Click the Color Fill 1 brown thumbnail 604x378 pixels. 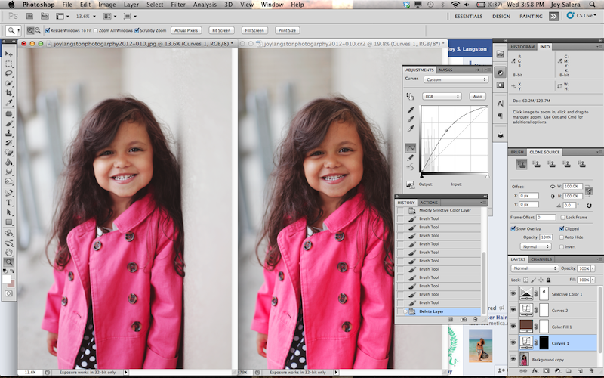coord(526,327)
